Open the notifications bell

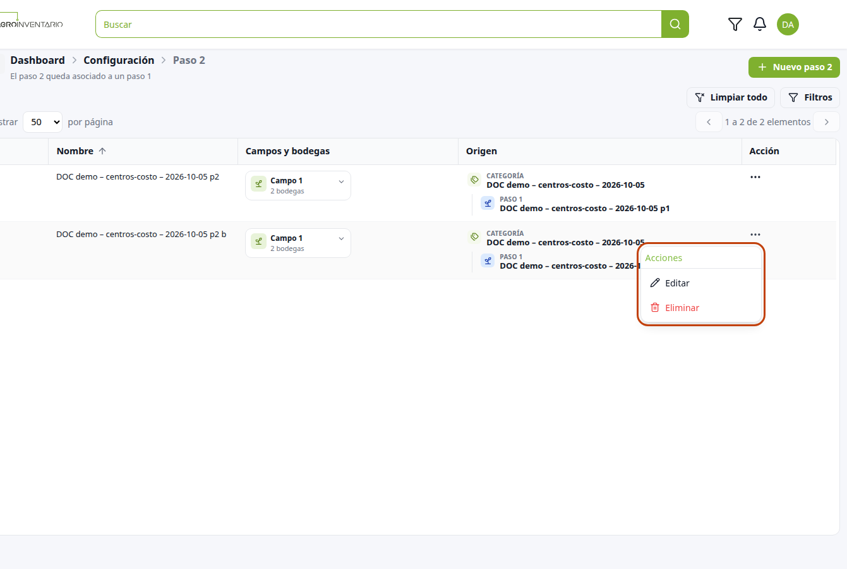point(760,24)
